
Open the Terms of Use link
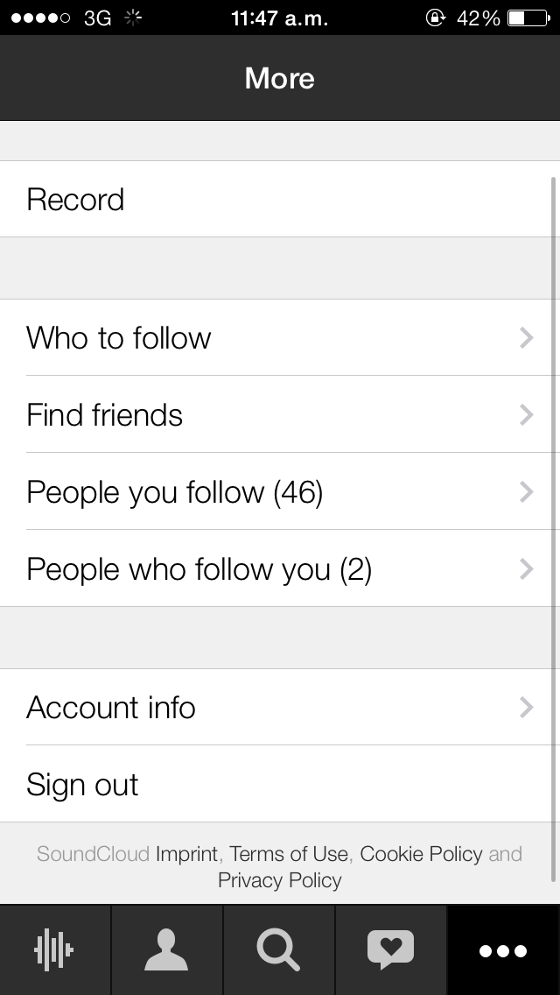(x=289, y=854)
